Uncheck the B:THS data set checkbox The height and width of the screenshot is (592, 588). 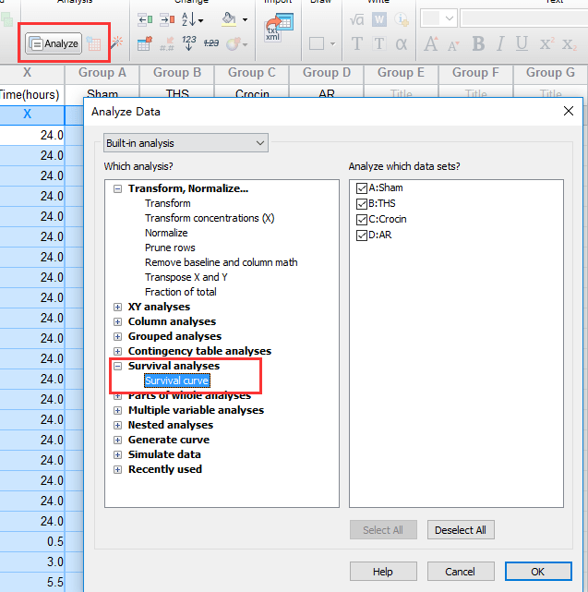pyautogui.click(x=361, y=204)
